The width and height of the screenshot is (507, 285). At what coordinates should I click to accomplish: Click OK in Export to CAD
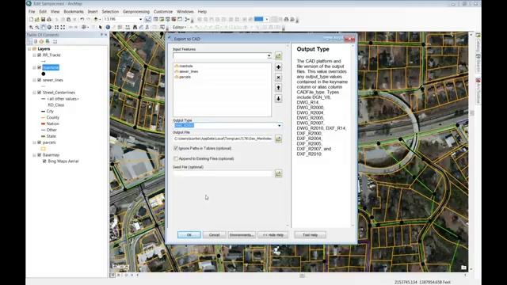pos(189,235)
